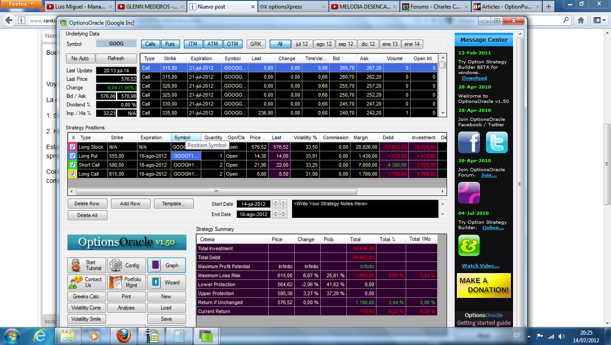Click the Facebook icon in Message Center

point(469,143)
